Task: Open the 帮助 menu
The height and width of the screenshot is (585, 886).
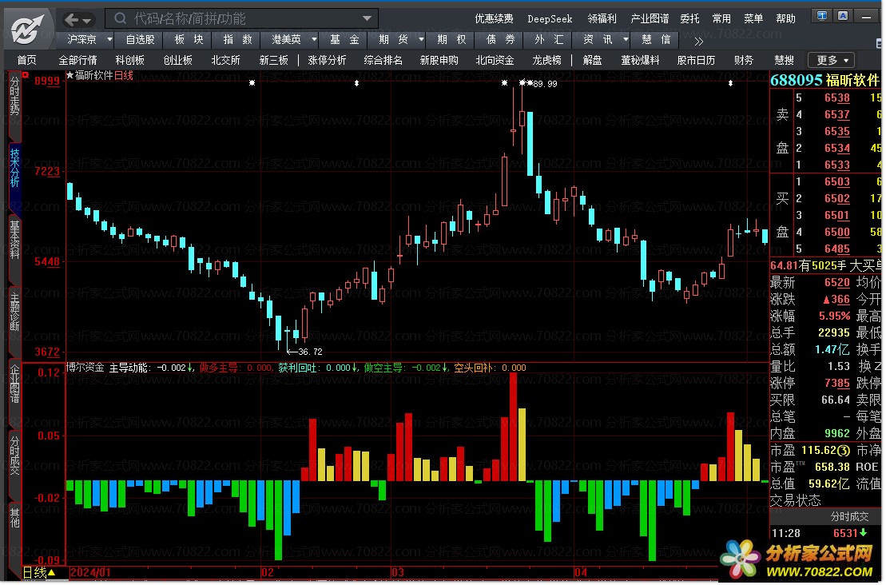Action: pos(785,18)
